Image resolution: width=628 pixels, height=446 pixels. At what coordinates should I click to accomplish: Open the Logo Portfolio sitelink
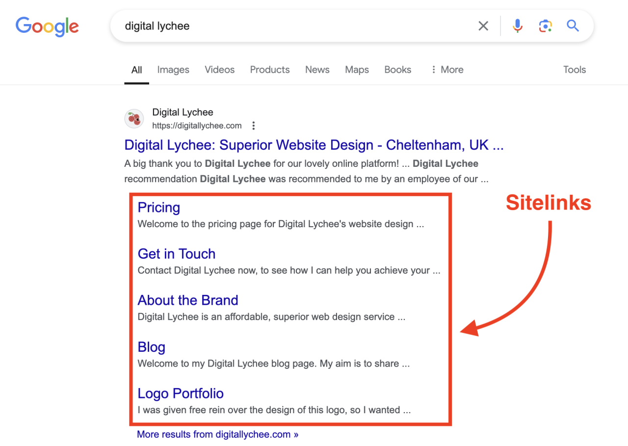[x=181, y=393]
